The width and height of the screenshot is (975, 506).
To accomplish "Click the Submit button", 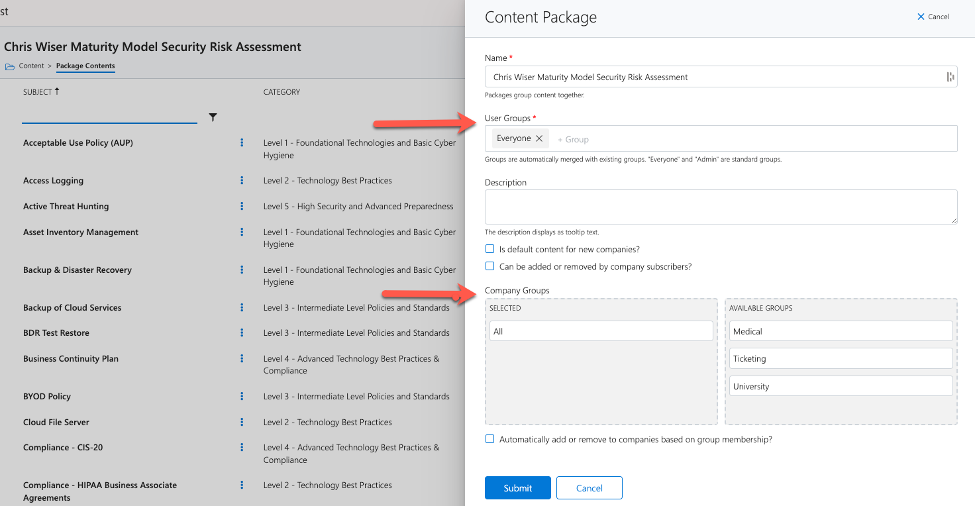I will pyautogui.click(x=518, y=487).
